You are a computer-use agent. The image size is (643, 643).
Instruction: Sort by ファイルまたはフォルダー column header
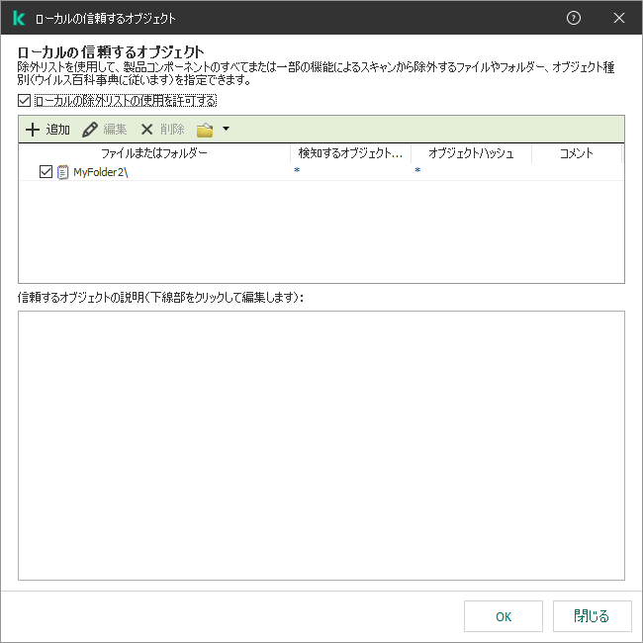point(154,153)
